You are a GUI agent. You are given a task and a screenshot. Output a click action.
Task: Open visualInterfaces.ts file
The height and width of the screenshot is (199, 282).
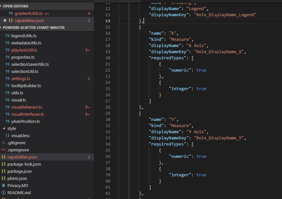pyautogui.click(x=47, y=114)
